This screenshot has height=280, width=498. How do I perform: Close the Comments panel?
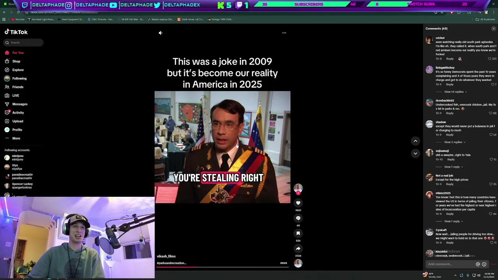point(494,29)
